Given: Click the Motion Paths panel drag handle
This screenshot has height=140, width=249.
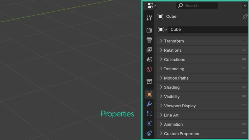Looking at the screenshot, I should tap(244, 77).
